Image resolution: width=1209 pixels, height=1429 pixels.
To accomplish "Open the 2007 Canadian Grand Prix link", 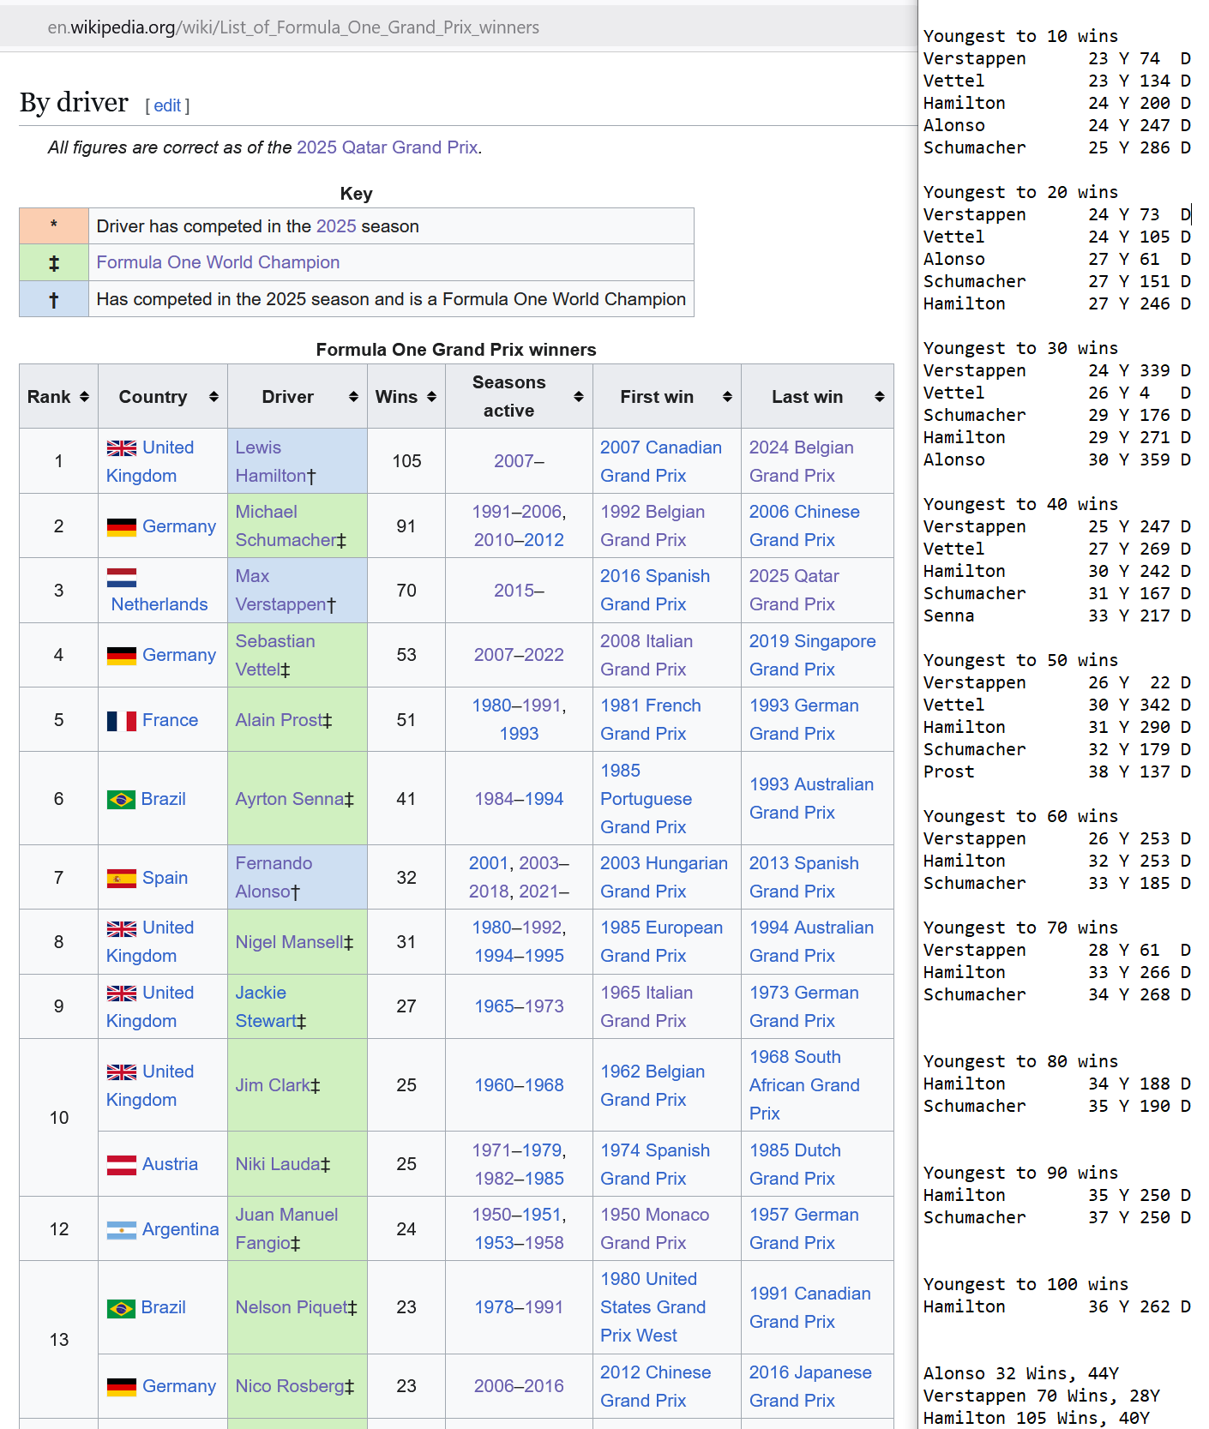I will click(x=661, y=461).
